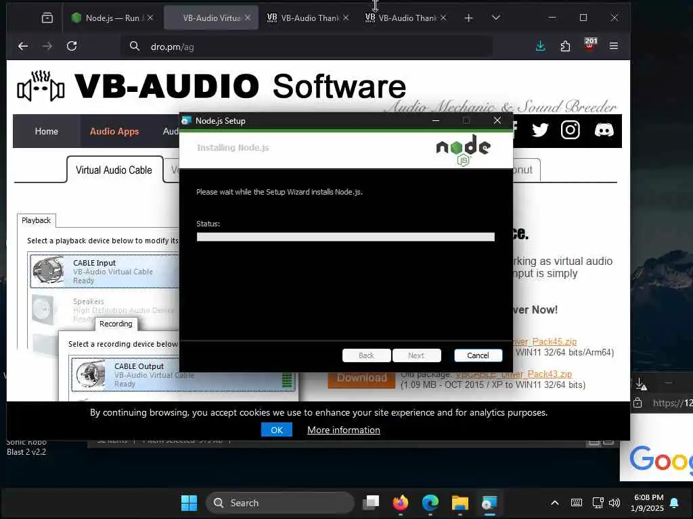
Task: Click the Node.js Setup title bar icon
Action: point(187,121)
